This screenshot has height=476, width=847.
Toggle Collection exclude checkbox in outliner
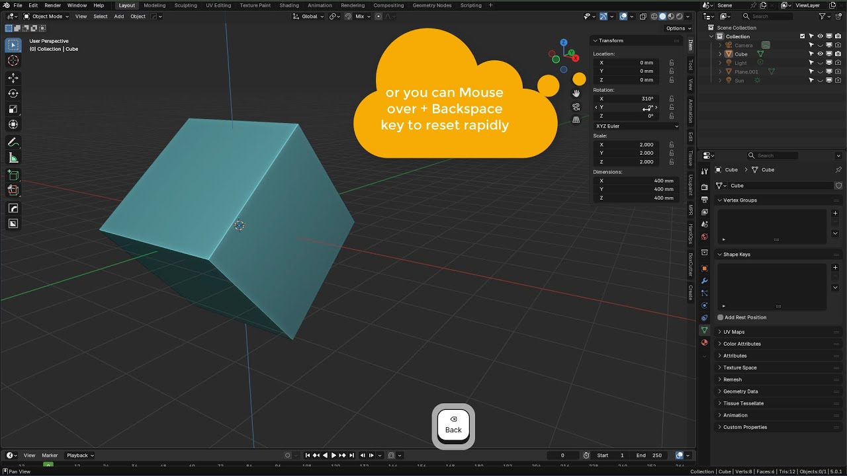coord(803,36)
